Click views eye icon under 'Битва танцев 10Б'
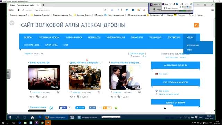The height and width of the screenshot is (125, 222). click(31, 97)
